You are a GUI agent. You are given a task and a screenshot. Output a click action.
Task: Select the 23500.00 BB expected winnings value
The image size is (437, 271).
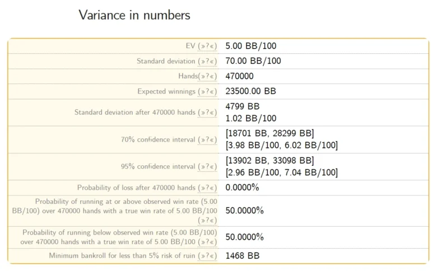click(250, 91)
